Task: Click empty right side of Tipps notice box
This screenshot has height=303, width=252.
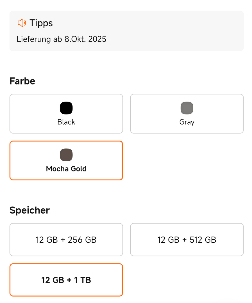Action: pos(197,31)
